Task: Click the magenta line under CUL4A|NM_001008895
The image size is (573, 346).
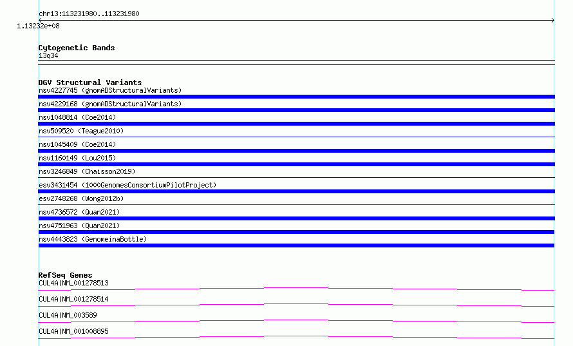Action: coord(296,337)
